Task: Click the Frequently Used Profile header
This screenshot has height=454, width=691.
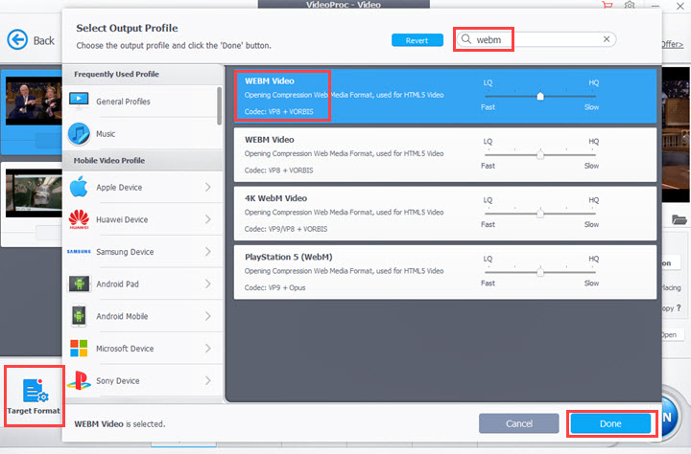Action: point(116,74)
